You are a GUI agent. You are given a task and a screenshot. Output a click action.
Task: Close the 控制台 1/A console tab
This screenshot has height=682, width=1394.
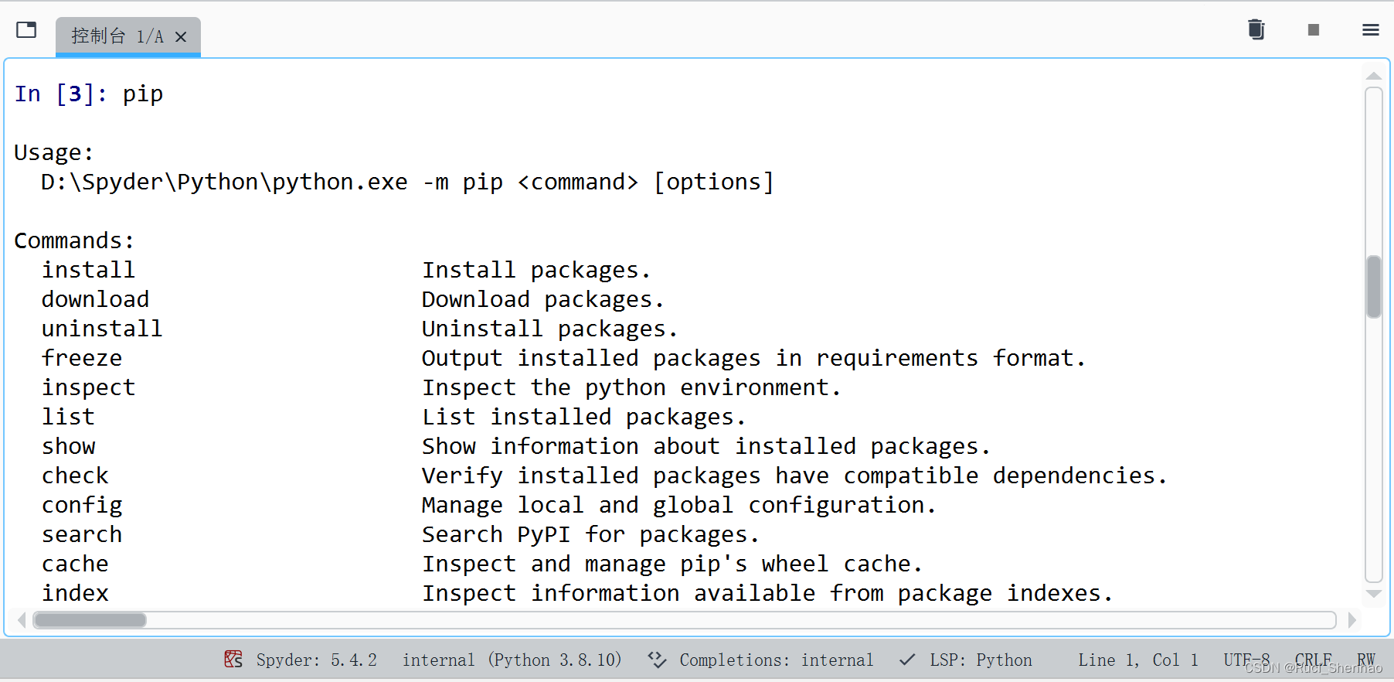point(181,36)
